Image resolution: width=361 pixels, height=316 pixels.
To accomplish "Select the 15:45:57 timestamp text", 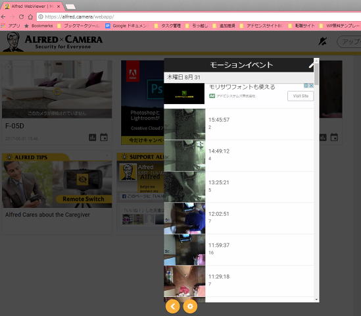I will [x=219, y=120].
